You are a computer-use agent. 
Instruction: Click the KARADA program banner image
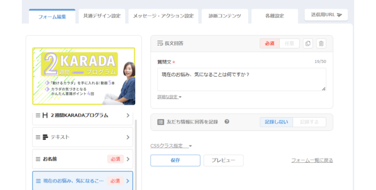click(84, 76)
